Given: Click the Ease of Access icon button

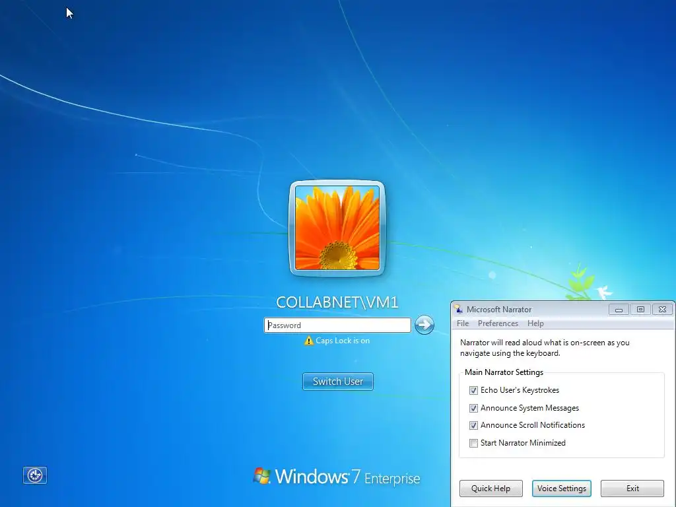Looking at the screenshot, I should pyautogui.click(x=35, y=475).
